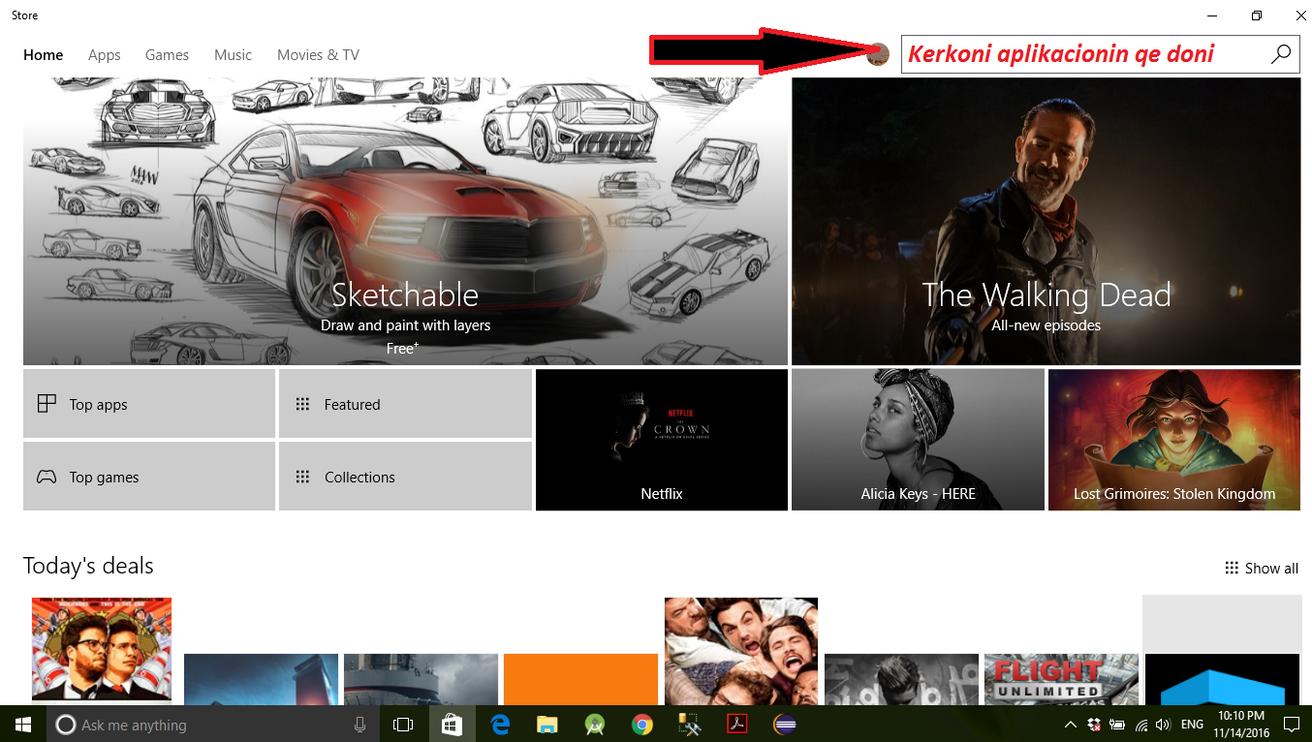This screenshot has width=1312, height=742.
Task: Click the battery status tray icon
Action: [1117, 724]
